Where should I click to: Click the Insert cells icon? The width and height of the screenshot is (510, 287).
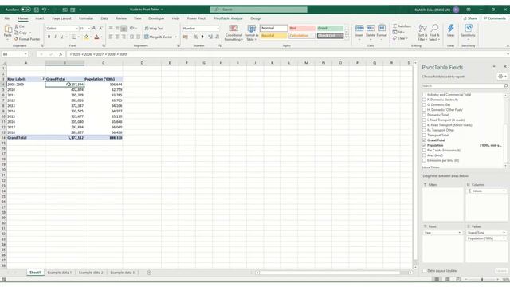pyautogui.click(x=359, y=29)
